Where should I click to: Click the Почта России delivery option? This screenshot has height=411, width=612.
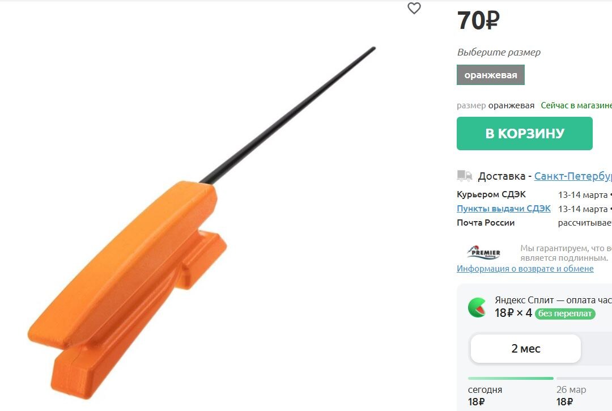486,222
